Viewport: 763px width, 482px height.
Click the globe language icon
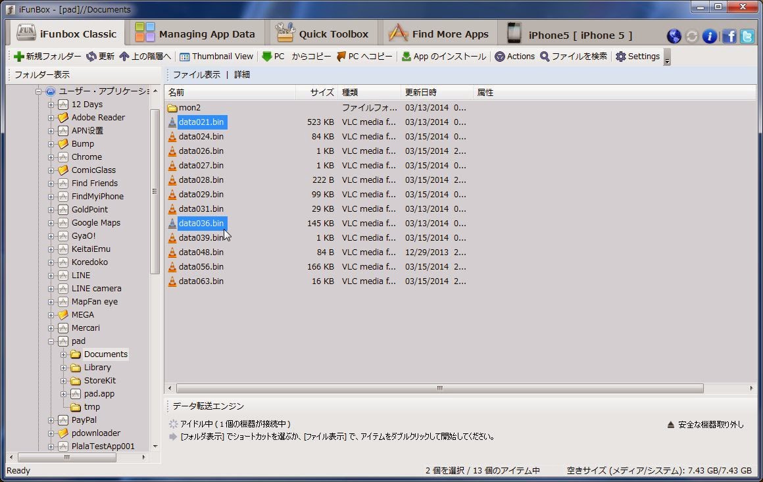tap(674, 36)
